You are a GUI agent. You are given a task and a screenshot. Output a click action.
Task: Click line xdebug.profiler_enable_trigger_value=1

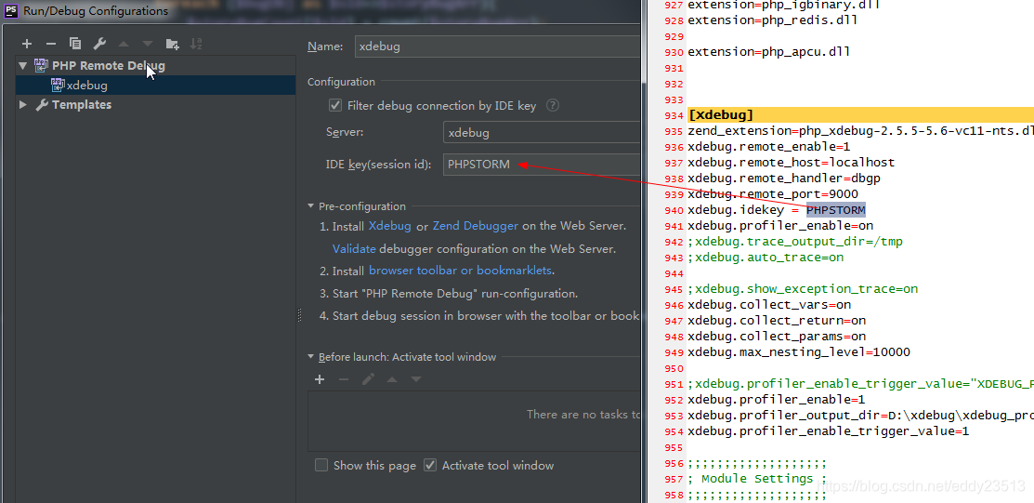[829, 431]
